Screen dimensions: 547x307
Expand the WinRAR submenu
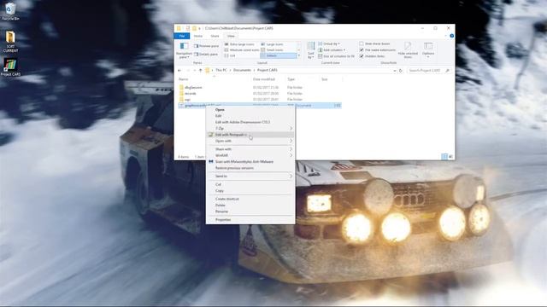(250, 155)
